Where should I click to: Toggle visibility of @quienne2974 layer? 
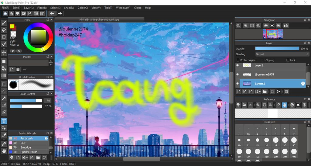point(238,74)
